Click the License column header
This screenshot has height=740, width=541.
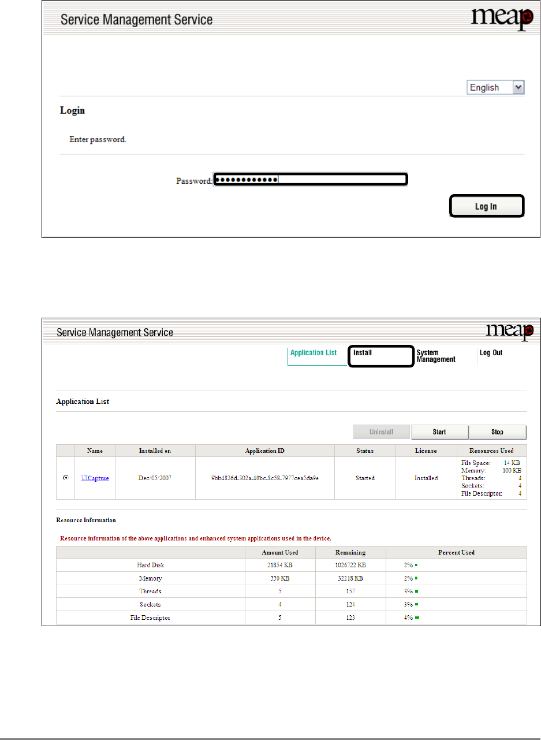click(x=426, y=451)
